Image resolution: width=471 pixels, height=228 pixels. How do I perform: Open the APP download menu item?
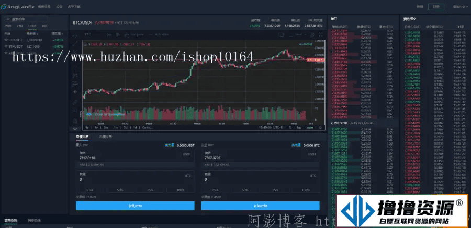point(74,7)
